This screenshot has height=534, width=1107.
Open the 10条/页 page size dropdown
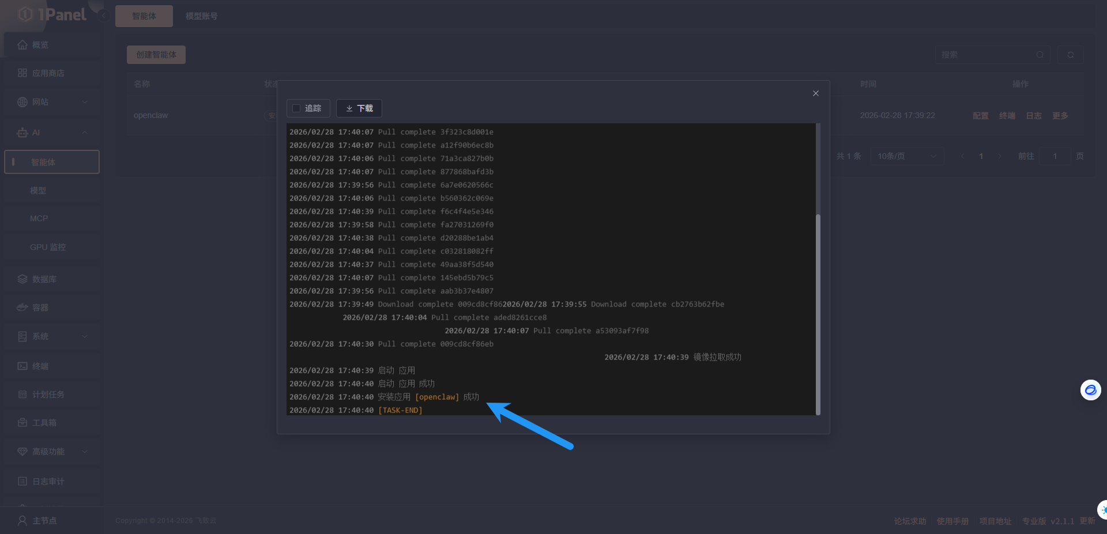[906, 156]
